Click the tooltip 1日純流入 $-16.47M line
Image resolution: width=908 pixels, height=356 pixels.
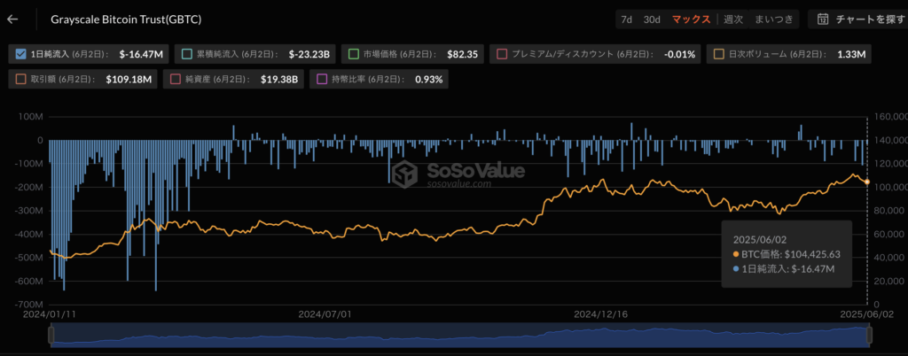(x=784, y=268)
